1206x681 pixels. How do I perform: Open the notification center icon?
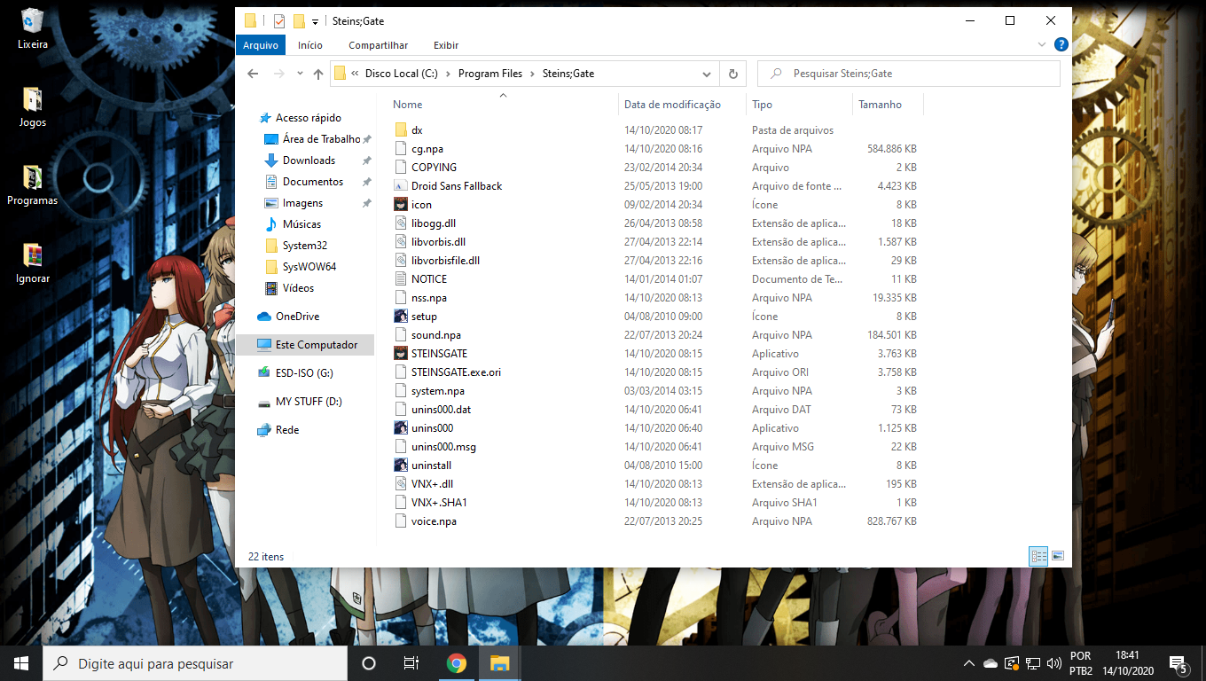tap(1179, 663)
